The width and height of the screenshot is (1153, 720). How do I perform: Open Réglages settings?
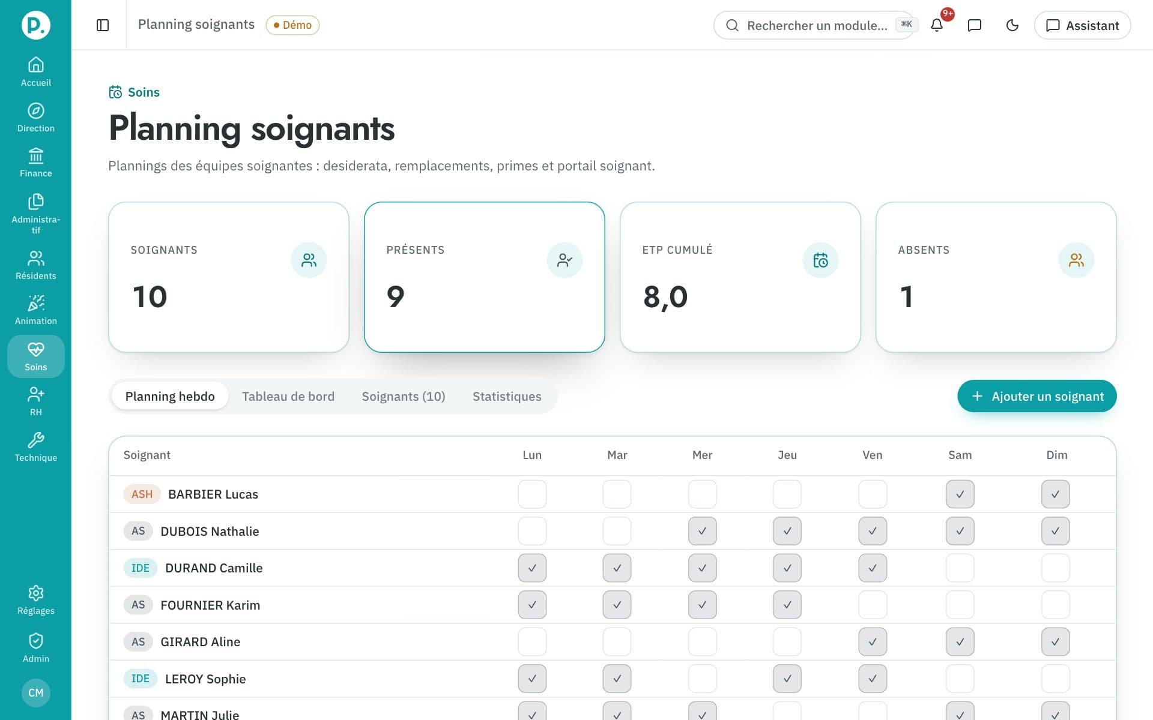point(35,601)
